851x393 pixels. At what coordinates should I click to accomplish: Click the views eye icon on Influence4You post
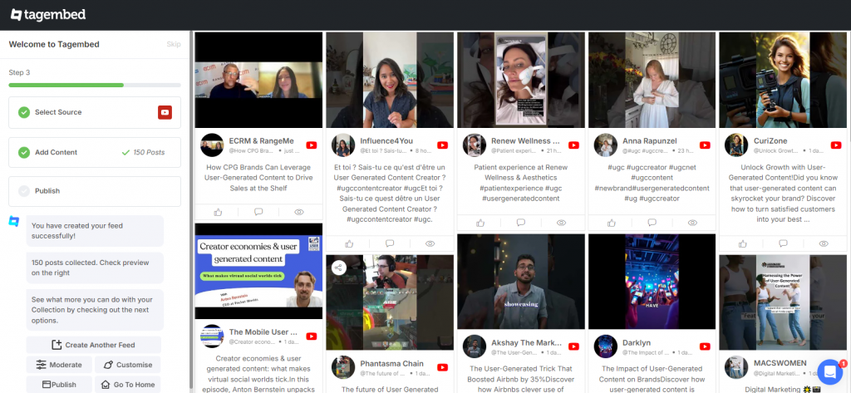(x=430, y=243)
